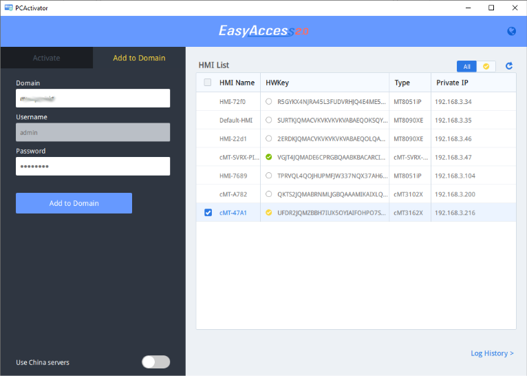Toggle the select-all checkbox in header
This screenshot has height=376, width=527.
click(x=208, y=83)
